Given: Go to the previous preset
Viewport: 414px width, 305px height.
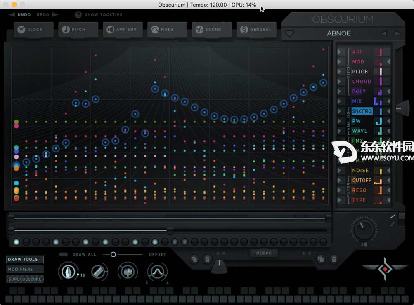Looking at the screenshot, I should click(x=383, y=33).
